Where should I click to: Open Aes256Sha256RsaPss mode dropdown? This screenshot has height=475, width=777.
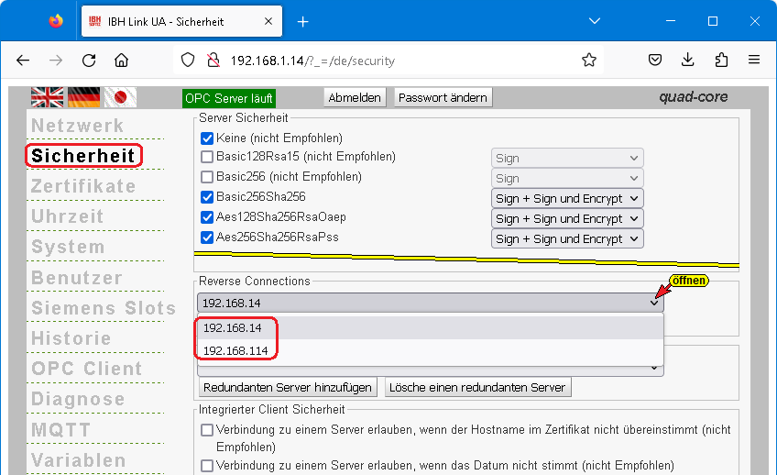click(x=567, y=239)
